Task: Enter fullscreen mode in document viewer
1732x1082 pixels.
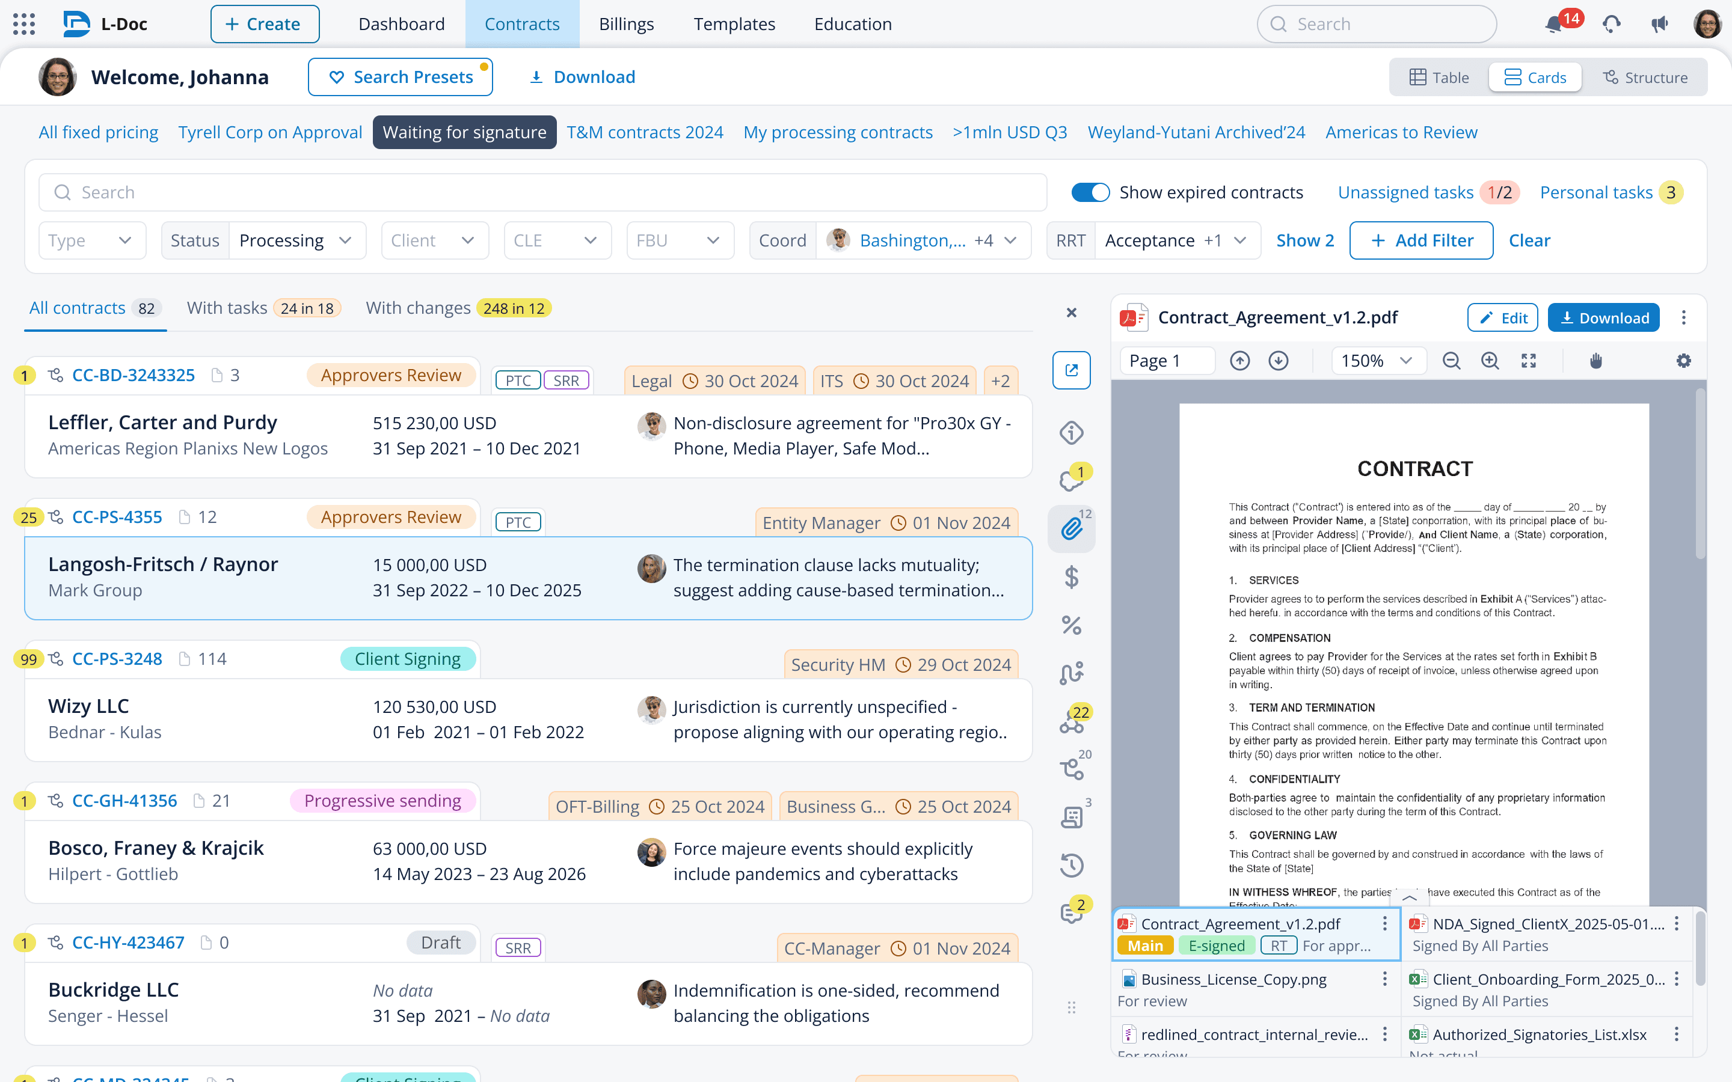Action: pos(1528,361)
